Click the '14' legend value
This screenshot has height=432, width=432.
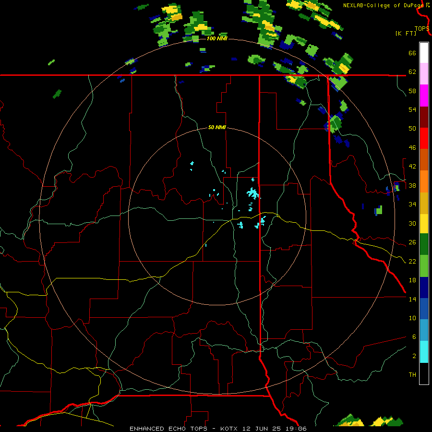tap(412, 299)
